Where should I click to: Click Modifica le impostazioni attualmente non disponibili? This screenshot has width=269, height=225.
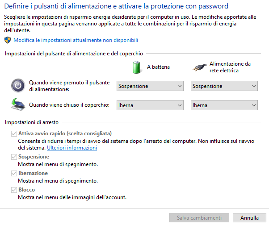(x=76, y=40)
